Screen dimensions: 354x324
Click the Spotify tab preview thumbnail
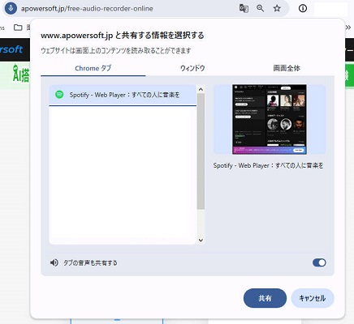(x=270, y=119)
